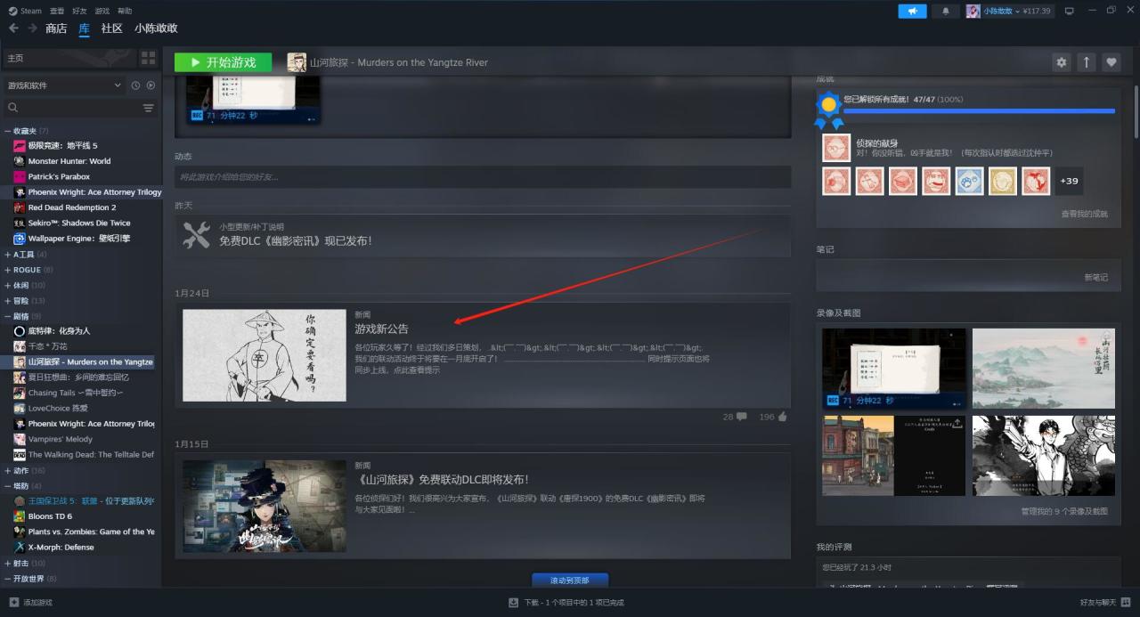Open 免费联动DLC即将发布 news thumbnail
Viewport: 1140px width, 617px height.
265,506
